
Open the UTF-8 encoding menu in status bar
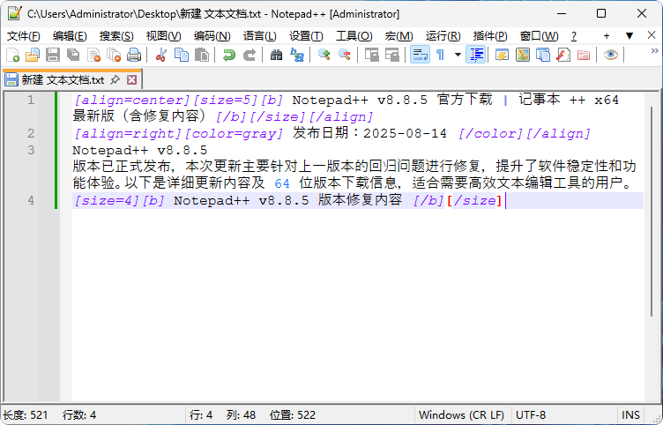(x=531, y=414)
